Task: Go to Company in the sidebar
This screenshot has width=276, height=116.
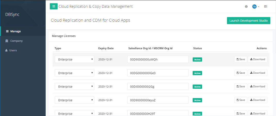Action: [16, 41]
